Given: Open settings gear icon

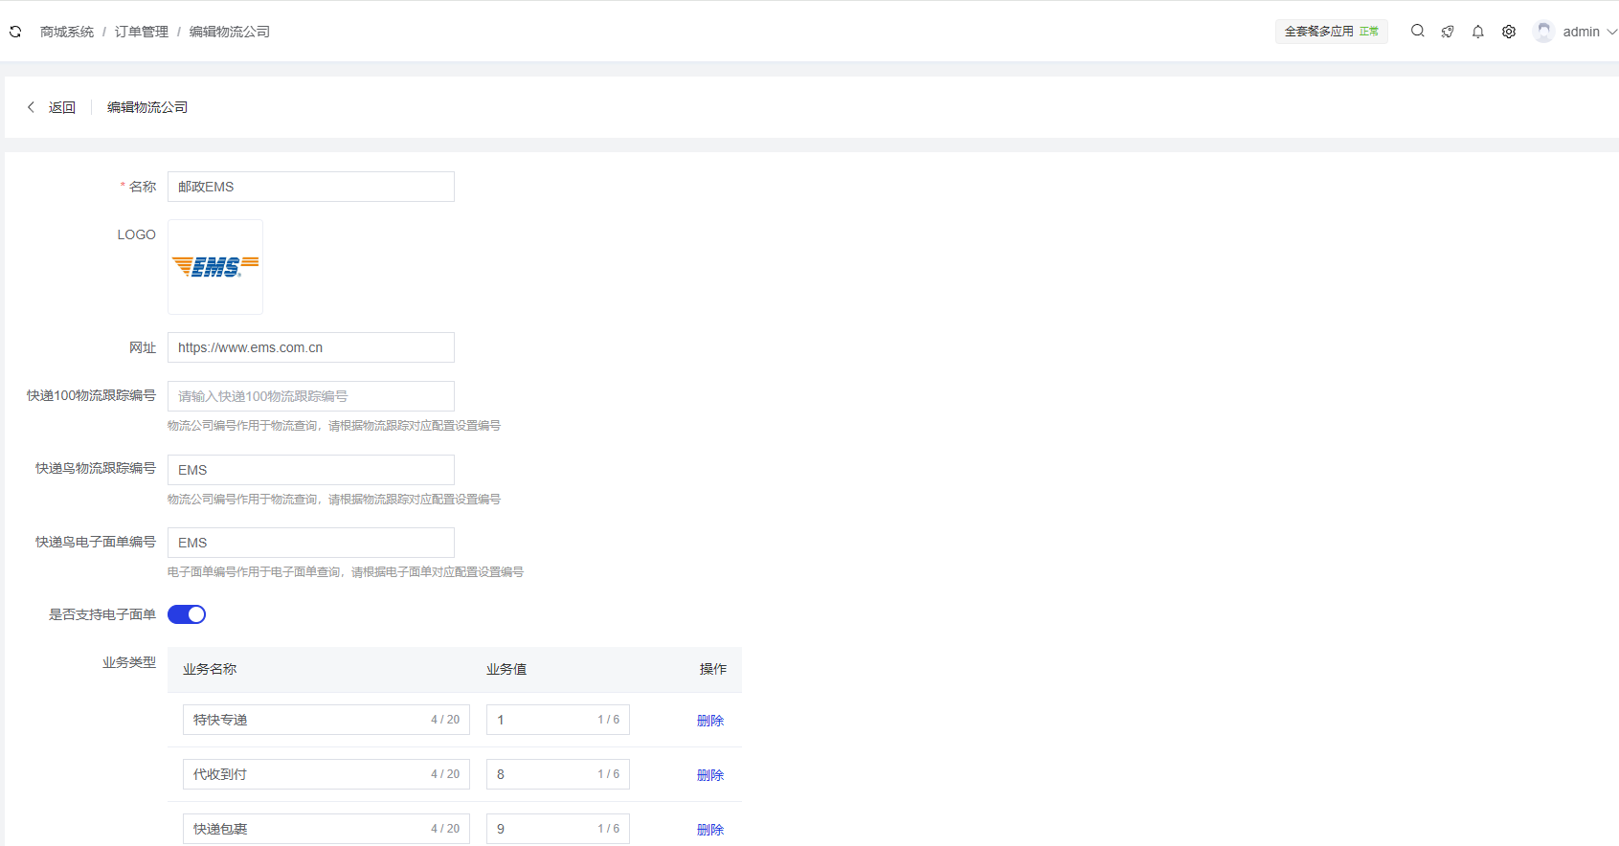Looking at the screenshot, I should pyautogui.click(x=1509, y=32).
